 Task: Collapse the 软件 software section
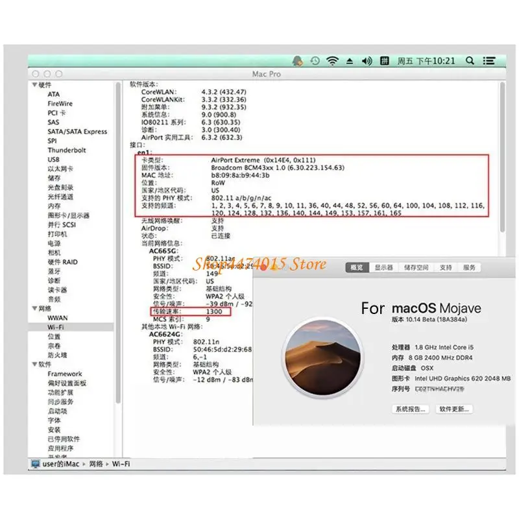pyautogui.click(x=34, y=364)
